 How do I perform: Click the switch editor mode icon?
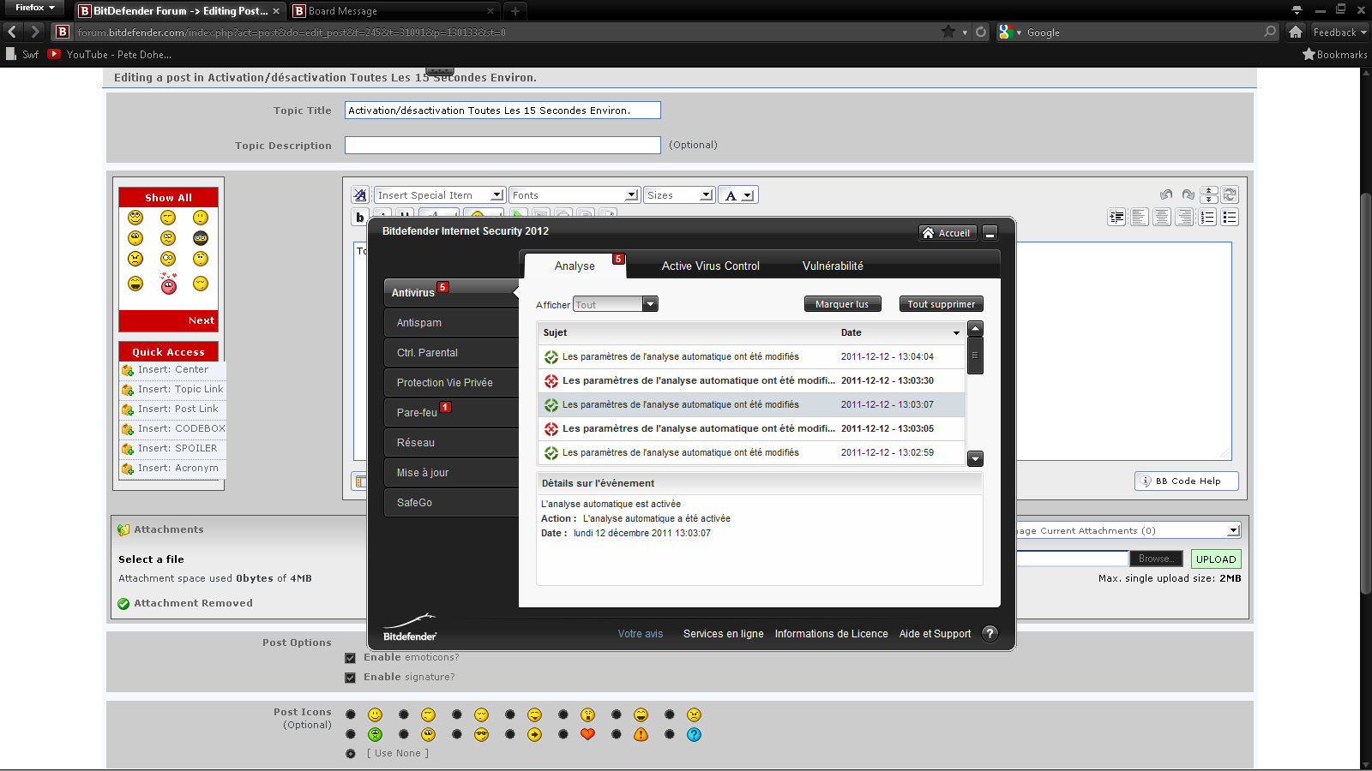(1230, 194)
